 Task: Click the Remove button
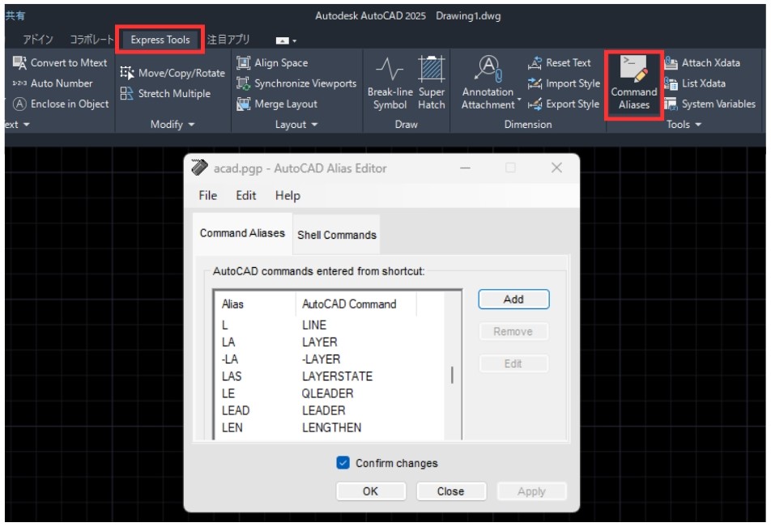(513, 331)
